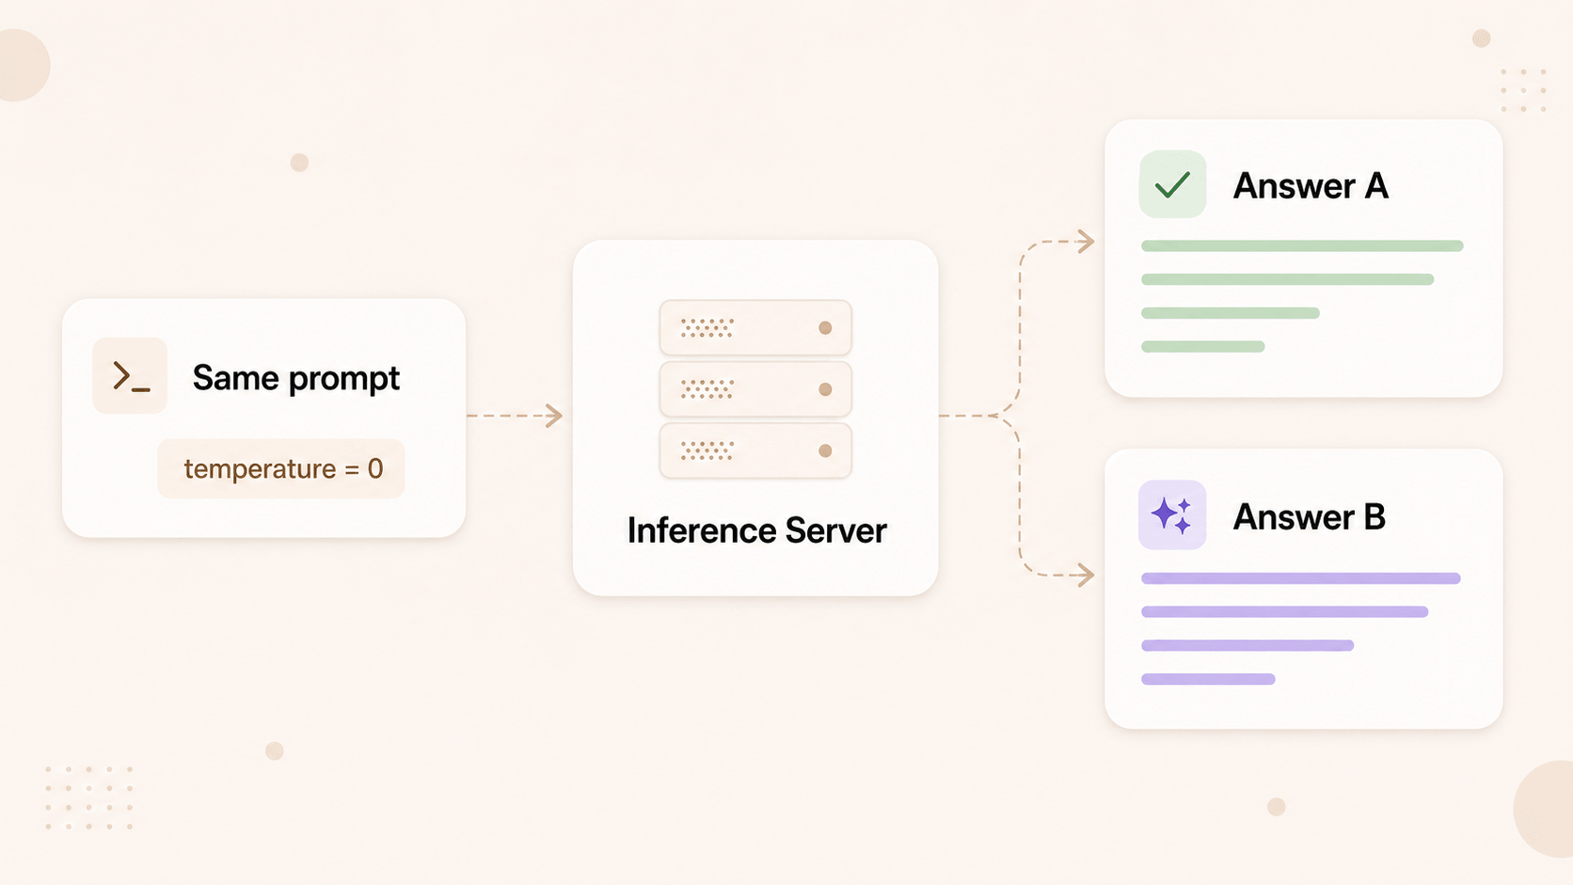Click the bottom server's indicator light

tap(825, 450)
